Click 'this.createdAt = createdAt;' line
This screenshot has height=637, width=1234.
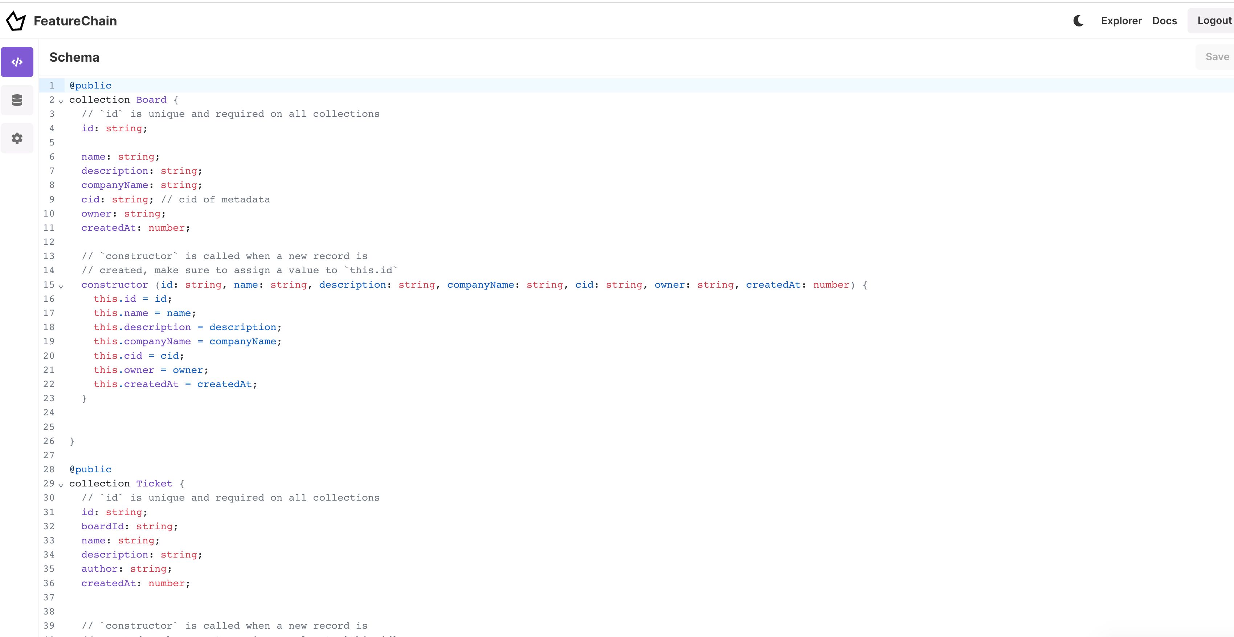point(175,384)
